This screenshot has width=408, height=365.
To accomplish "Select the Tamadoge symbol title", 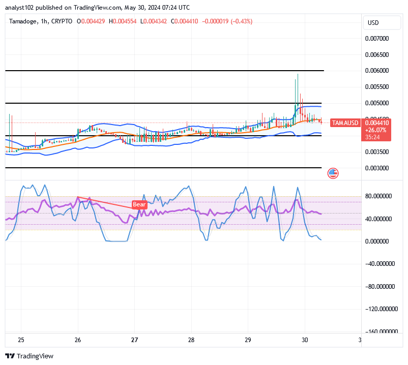I will pos(23,21).
